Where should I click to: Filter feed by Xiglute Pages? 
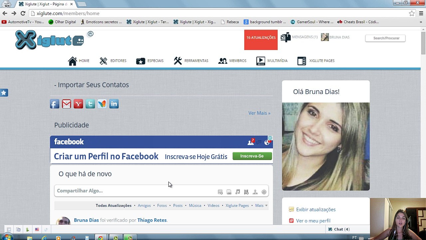pos(237,205)
